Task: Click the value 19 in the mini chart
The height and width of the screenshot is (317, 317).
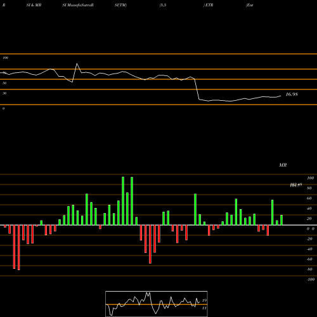Action: pyautogui.click(x=204, y=301)
